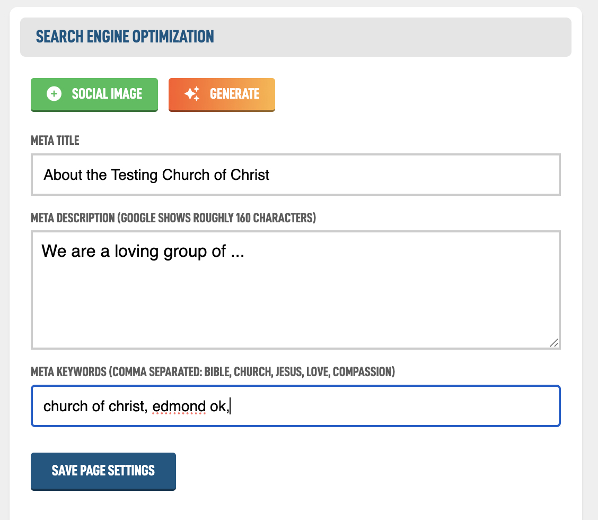Click the Meta Title label
The height and width of the screenshot is (520, 598).
[55, 141]
